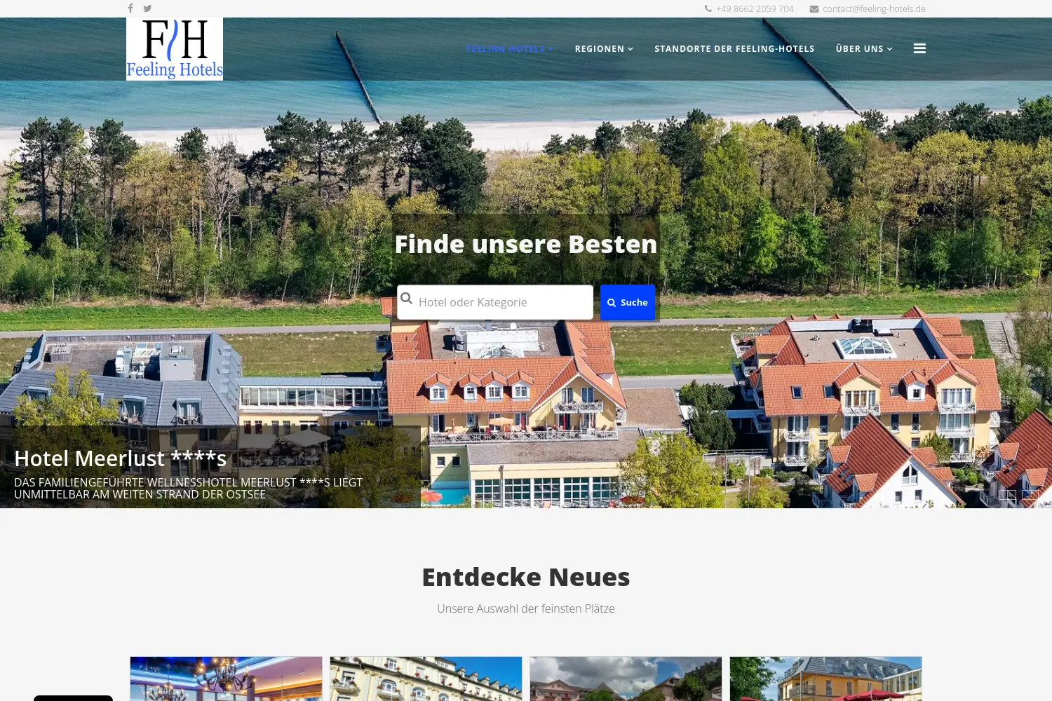Open the chandelier interior hotel thumbnail
The image size is (1052, 701).
coord(226,679)
